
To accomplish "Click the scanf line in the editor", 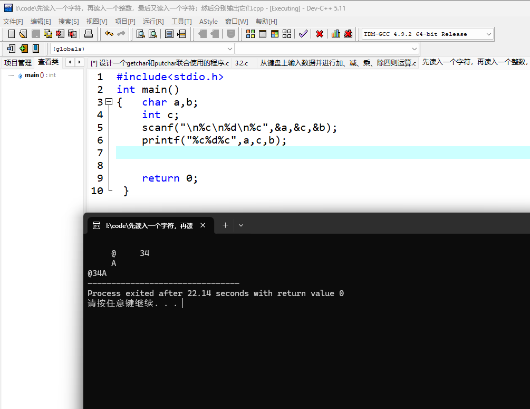I will click(x=239, y=128).
